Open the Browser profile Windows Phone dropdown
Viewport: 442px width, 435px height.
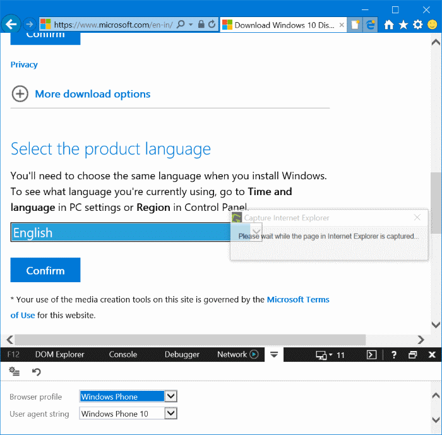pos(128,396)
